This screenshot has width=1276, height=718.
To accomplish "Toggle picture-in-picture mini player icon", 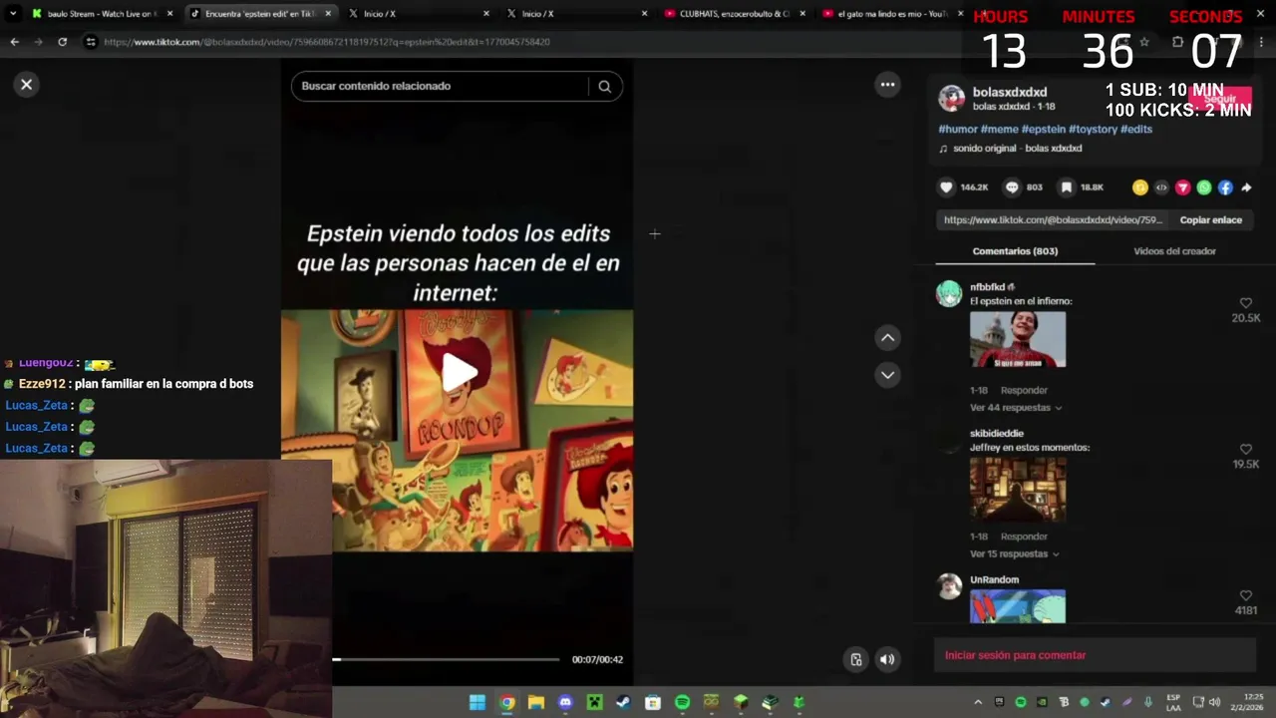I will pyautogui.click(x=855, y=659).
